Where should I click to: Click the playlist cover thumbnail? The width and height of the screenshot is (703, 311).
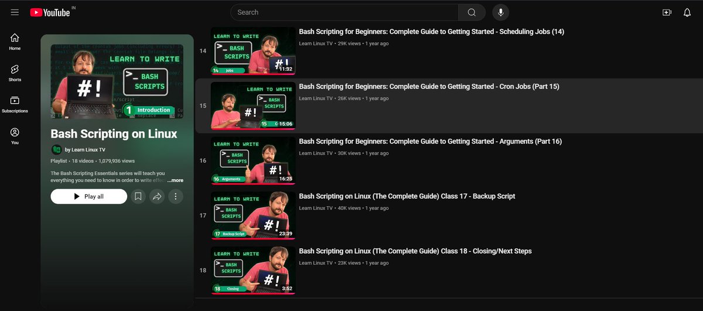(x=117, y=81)
